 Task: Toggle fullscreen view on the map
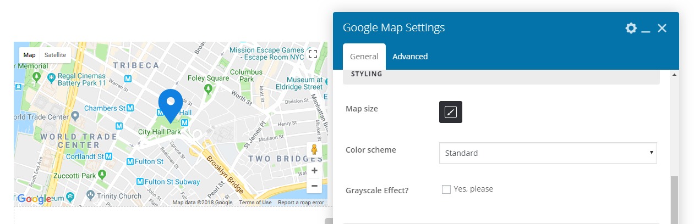pos(313,54)
